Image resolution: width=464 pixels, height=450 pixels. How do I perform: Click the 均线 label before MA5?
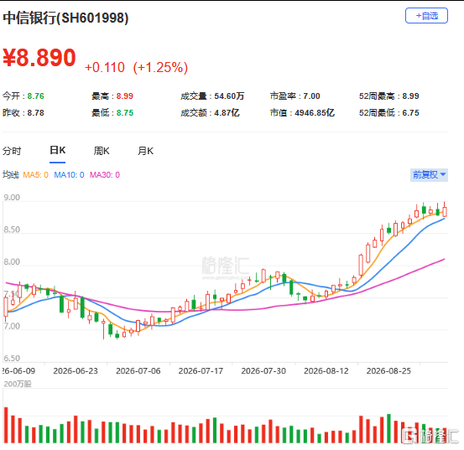point(11,175)
